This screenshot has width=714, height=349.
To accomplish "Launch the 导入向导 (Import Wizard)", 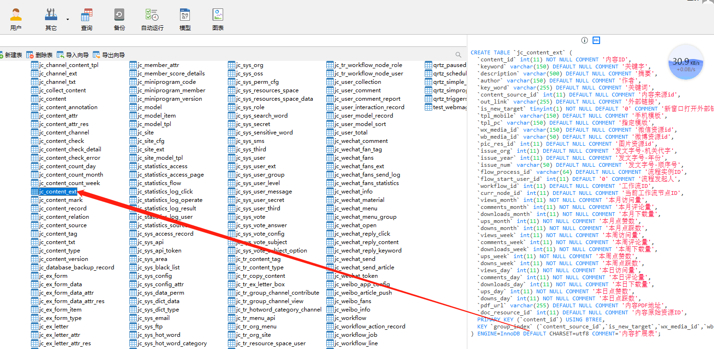I will (73, 55).
